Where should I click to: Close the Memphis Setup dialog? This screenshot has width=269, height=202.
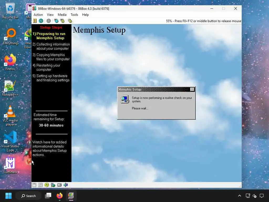192,89
